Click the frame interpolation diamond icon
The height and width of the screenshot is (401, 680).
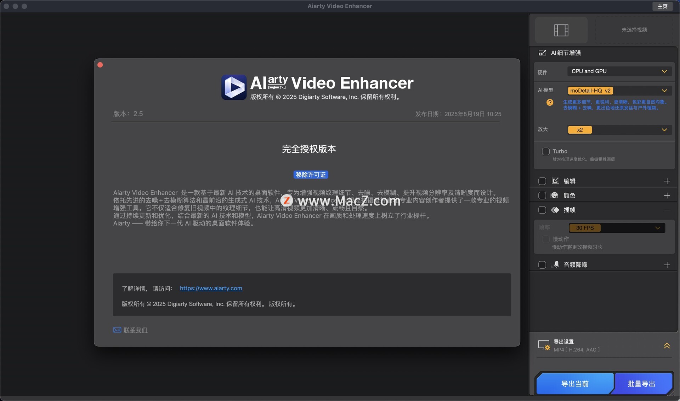pyautogui.click(x=555, y=210)
